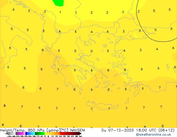Click the magenta legend swatch
Image resolution: width=177 pixels, height=137 pixels.
pyautogui.click(x=22, y=134)
